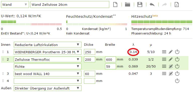Click µ value 5/10
The width and height of the screenshot is (196, 98).
point(151,52)
